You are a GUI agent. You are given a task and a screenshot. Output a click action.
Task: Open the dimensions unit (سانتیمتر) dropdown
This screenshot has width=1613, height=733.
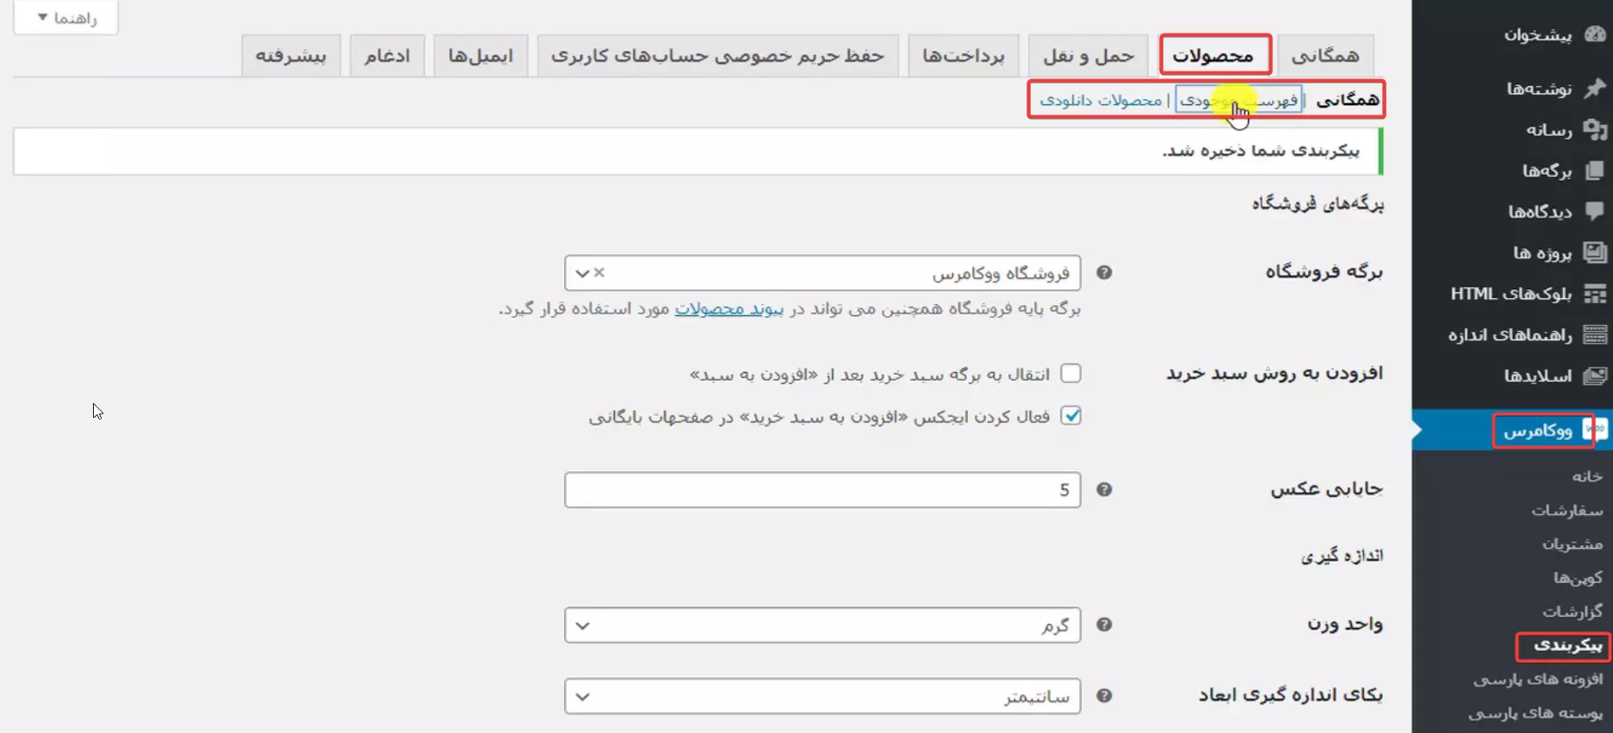pos(822,695)
